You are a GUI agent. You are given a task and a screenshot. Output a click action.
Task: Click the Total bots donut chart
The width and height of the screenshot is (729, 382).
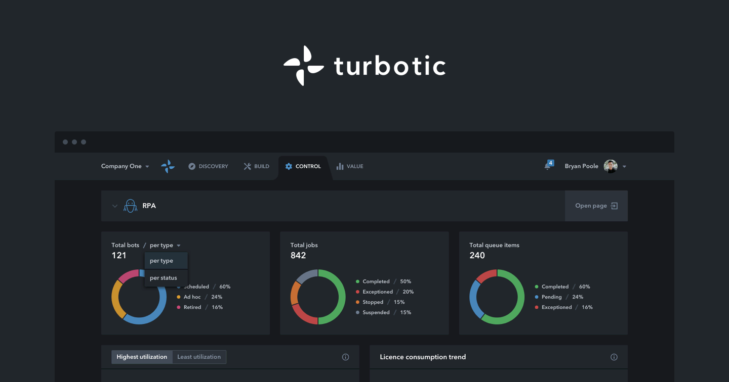click(139, 297)
